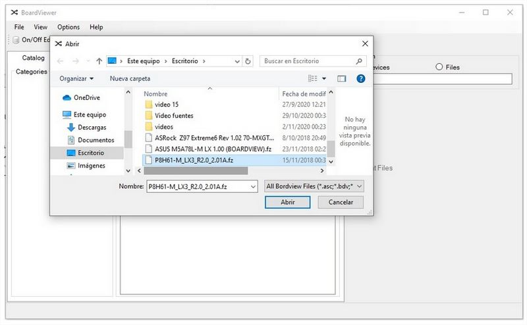Expand the address bar history dropdown
The image size is (527, 325).
[x=237, y=61]
